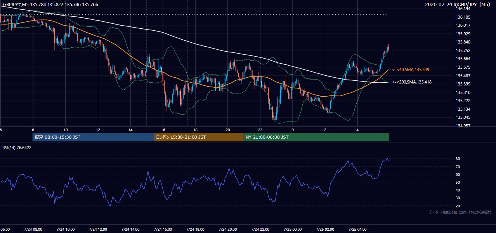Click the hour 16 tick under the price chart
The height and width of the screenshot is (233, 496).
tap(163, 130)
